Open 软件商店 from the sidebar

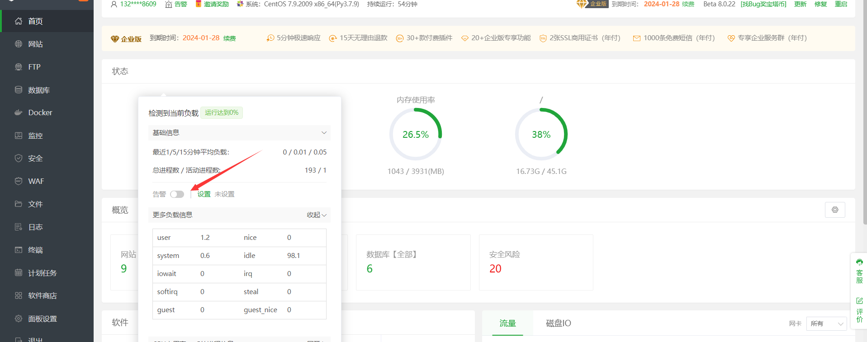43,295
